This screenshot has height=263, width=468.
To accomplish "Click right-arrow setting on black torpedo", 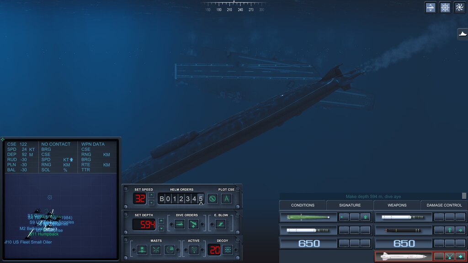I will (x=460, y=230).
